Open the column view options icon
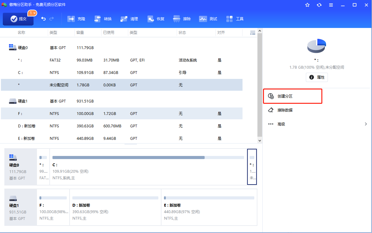Screen dimensions: 372x233 tap(252, 33)
